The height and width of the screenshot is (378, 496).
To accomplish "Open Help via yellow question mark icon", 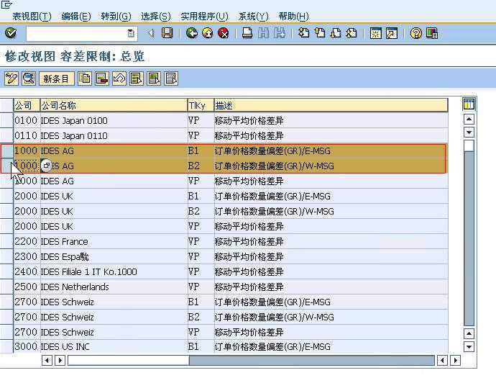I will tap(415, 33).
